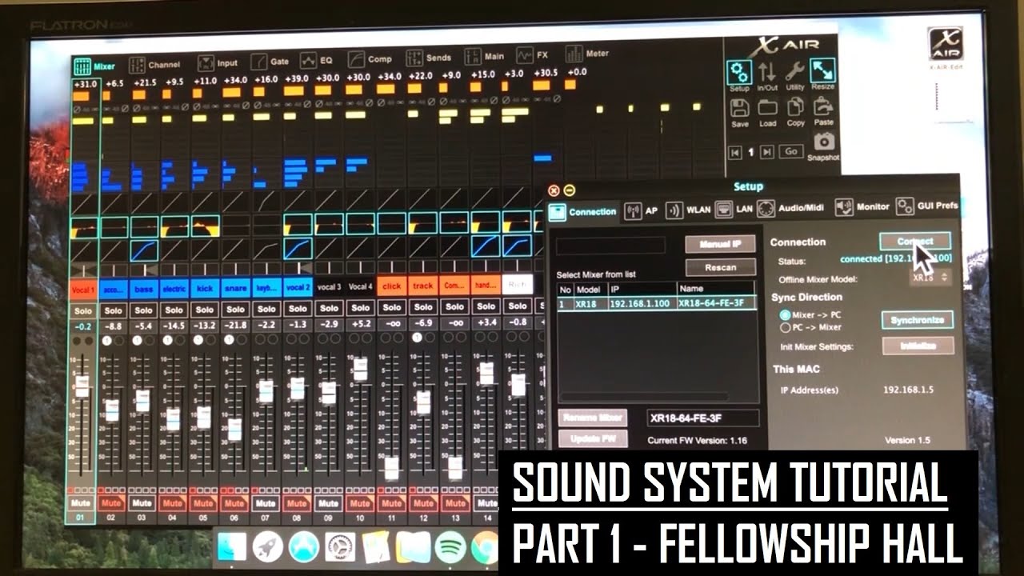Go to previous snapshot arrow

pos(734,152)
